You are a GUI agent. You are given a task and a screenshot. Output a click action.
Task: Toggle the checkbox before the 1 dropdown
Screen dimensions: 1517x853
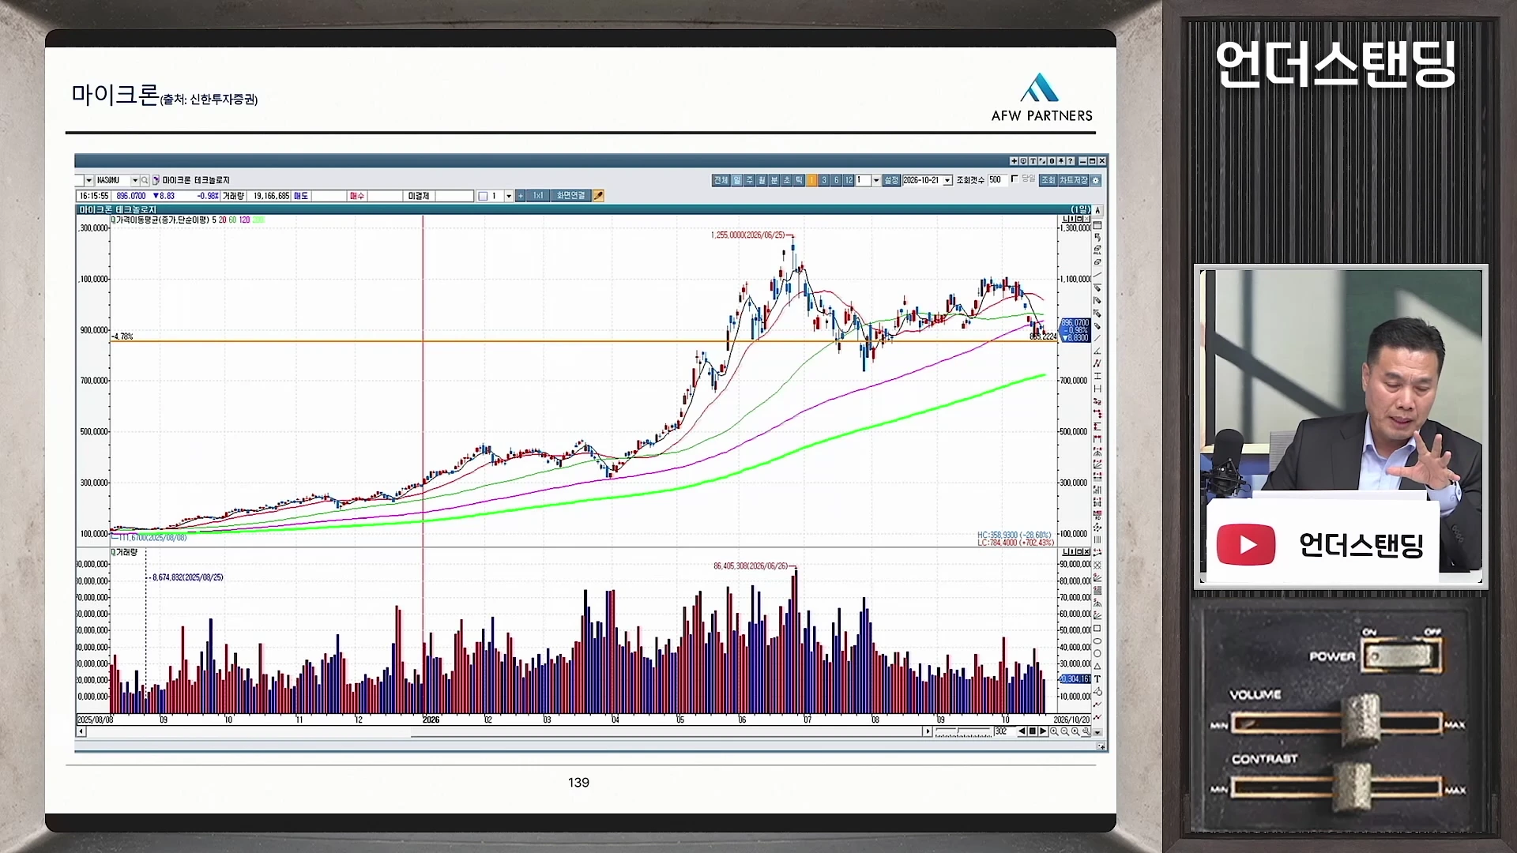tap(483, 196)
